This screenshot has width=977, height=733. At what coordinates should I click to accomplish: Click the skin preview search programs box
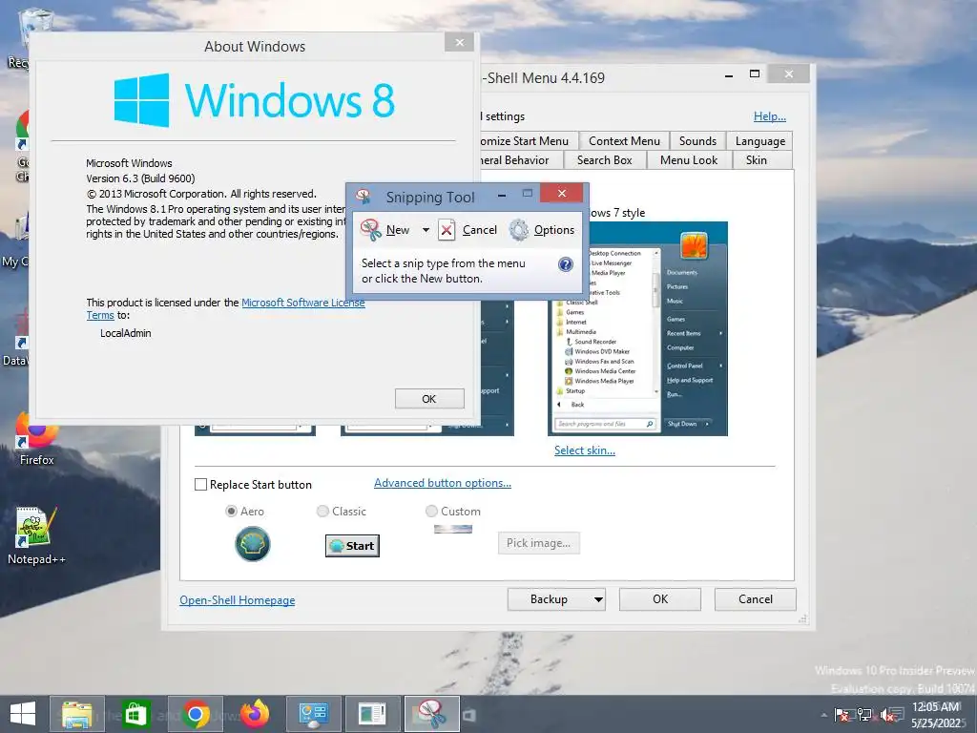click(606, 424)
